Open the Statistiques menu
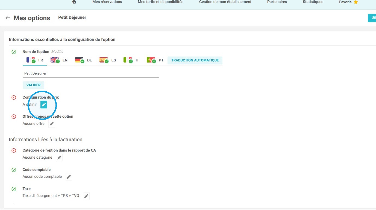This screenshot has width=376, height=210. [x=313, y=2]
